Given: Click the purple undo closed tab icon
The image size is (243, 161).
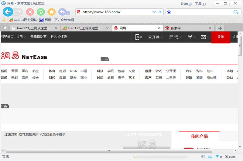Looking at the screenshot, I should click(62, 12).
